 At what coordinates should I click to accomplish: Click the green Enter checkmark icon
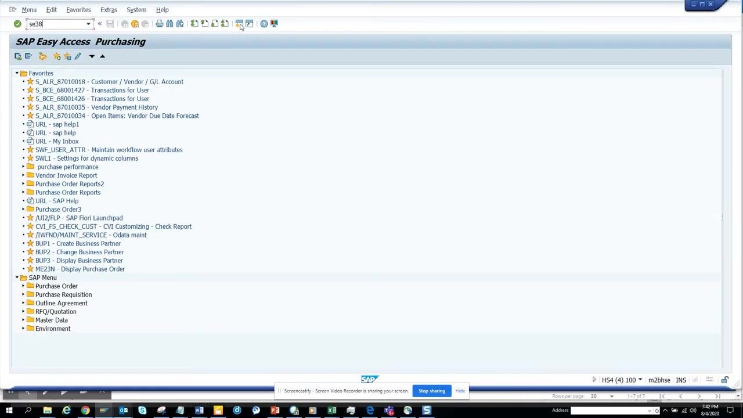(x=17, y=24)
